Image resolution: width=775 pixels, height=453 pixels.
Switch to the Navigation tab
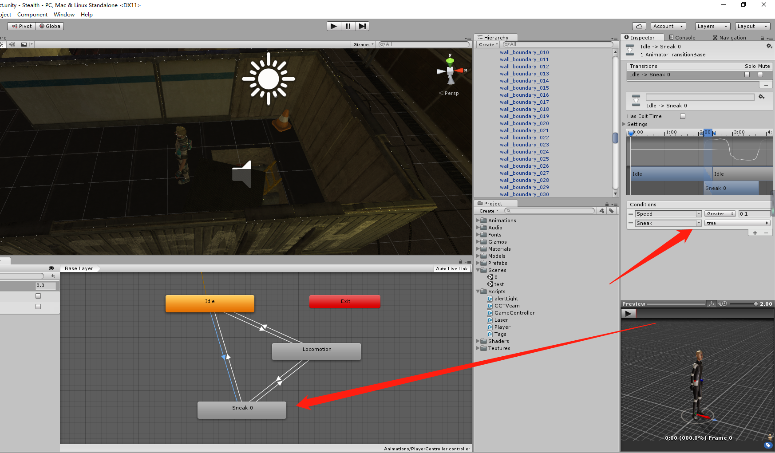click(x=729, y=38)
